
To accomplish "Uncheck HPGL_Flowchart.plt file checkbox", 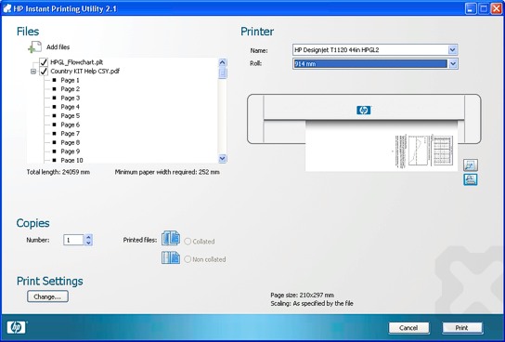I will click(44, 62).
